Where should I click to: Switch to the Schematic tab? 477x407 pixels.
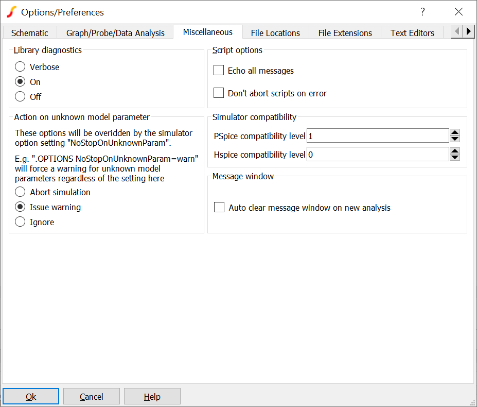[x=30, y=33]
